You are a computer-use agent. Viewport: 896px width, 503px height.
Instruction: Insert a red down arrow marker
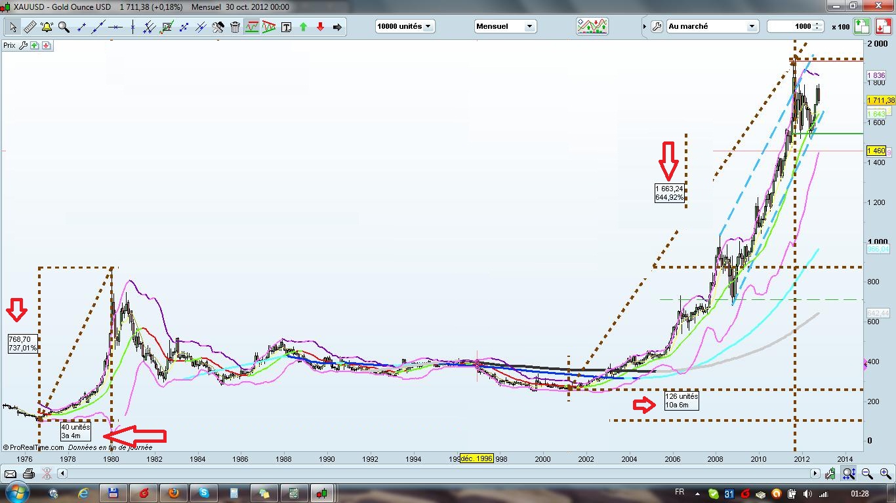320,27
